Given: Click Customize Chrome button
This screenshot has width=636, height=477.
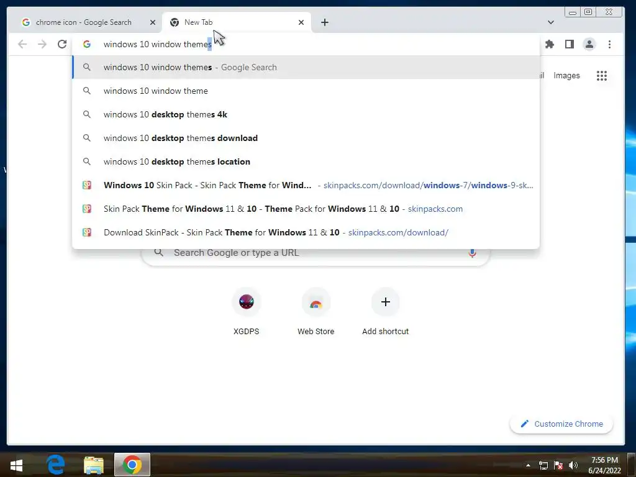Looking at the screenshot, I should click(x=561, y=424).
